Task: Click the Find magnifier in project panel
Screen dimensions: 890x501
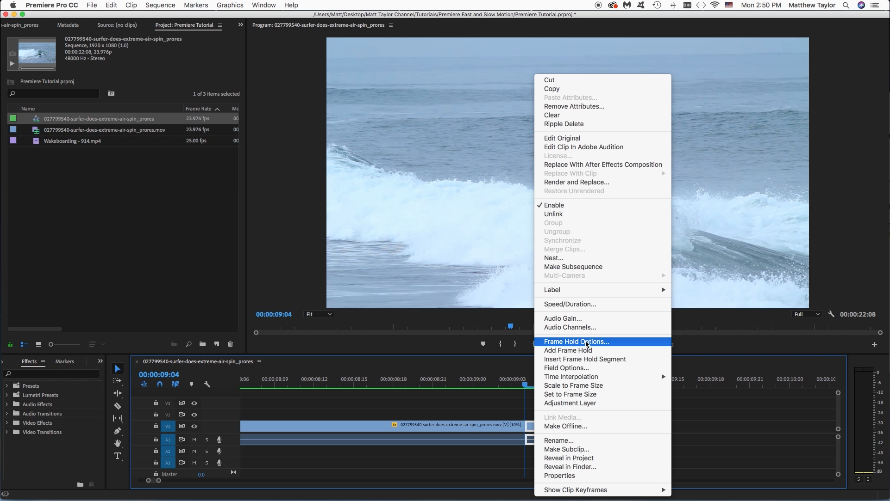Action: pyautogui.click(x=188, y=344)
